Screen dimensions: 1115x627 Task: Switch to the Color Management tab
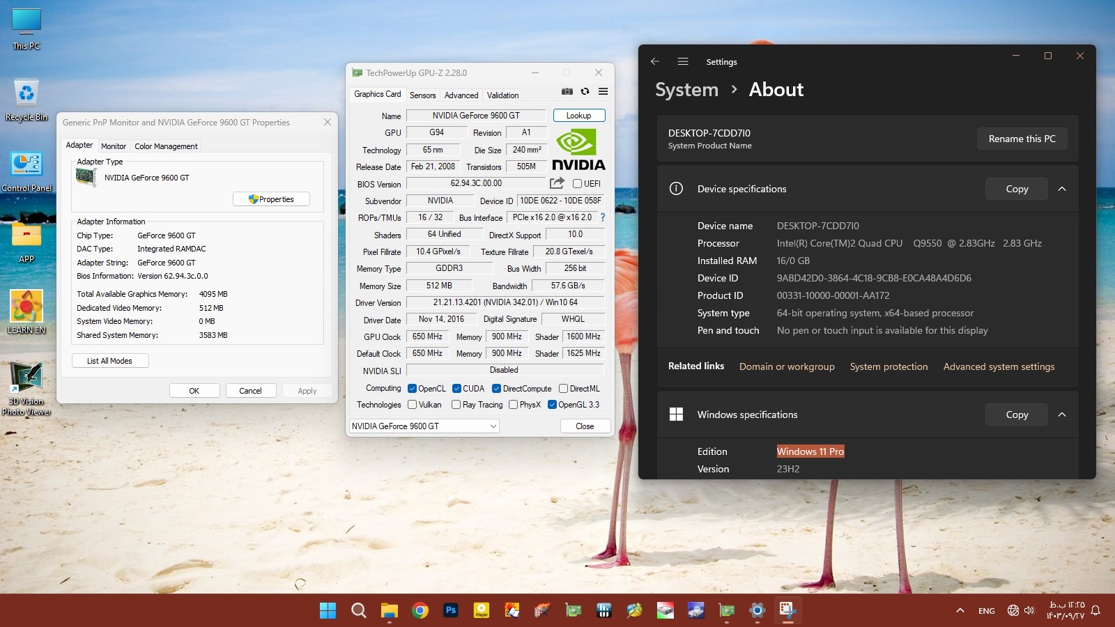tap(166, 146)
